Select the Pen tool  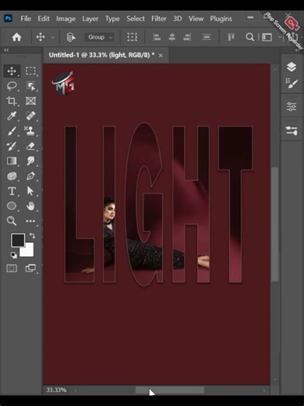click(x=30, y=176)
